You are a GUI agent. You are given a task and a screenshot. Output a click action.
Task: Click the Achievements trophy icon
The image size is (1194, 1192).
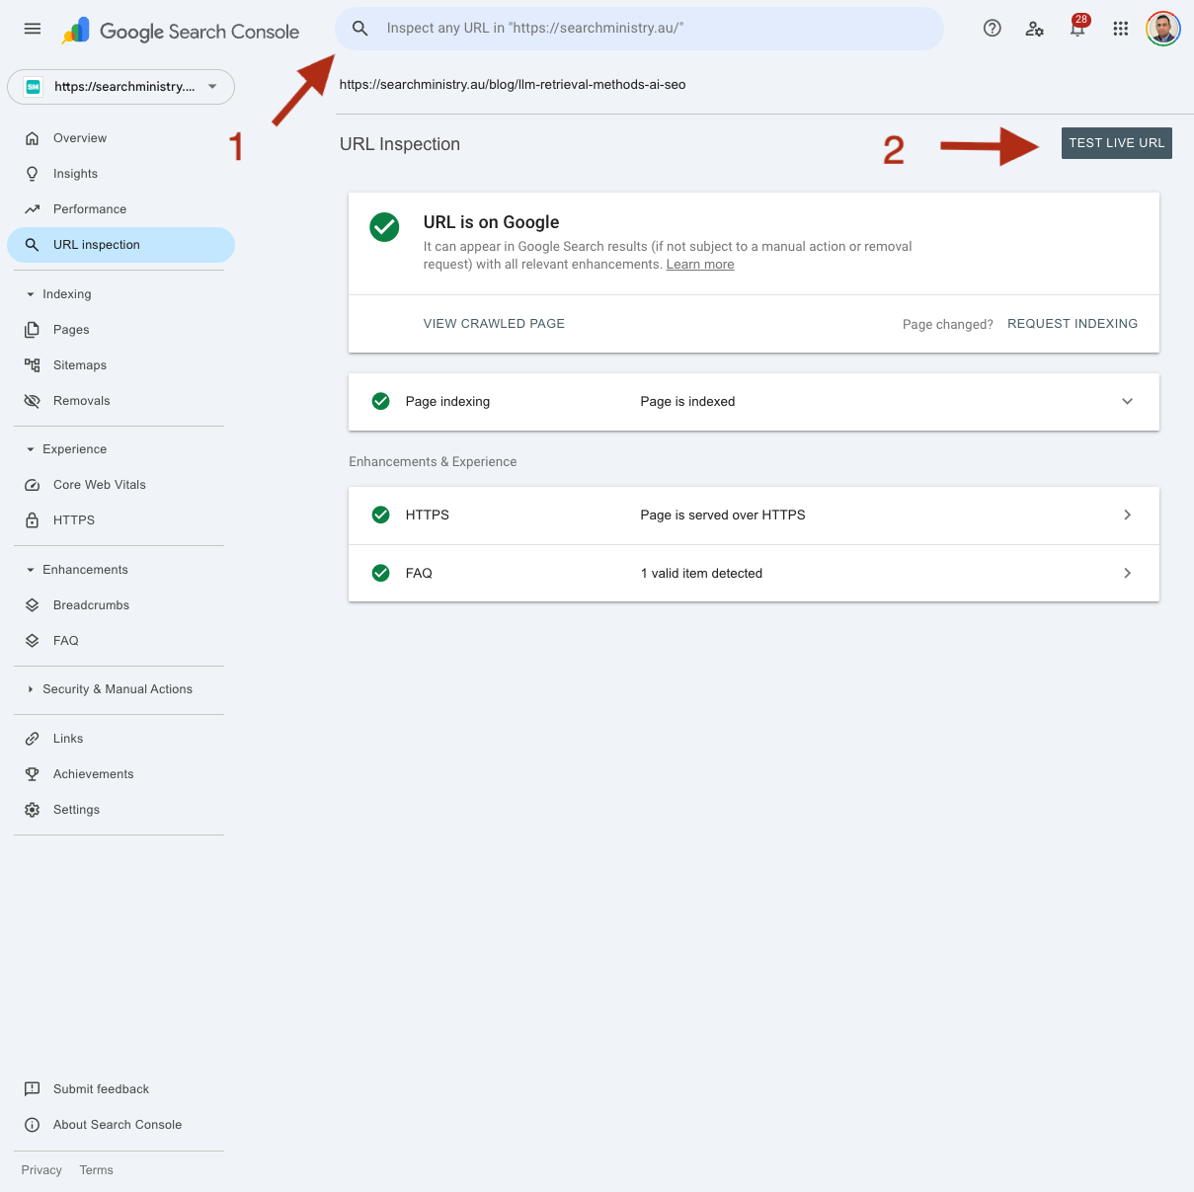pyautogui.click(x=33, y=774)
